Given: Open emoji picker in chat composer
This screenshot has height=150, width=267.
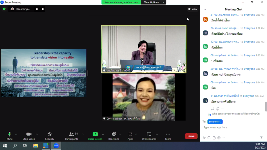Looking at the screenshot, I should pyautogui.click(x=219, y=138).
